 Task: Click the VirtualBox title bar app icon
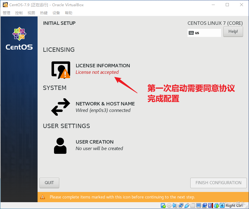5,5
